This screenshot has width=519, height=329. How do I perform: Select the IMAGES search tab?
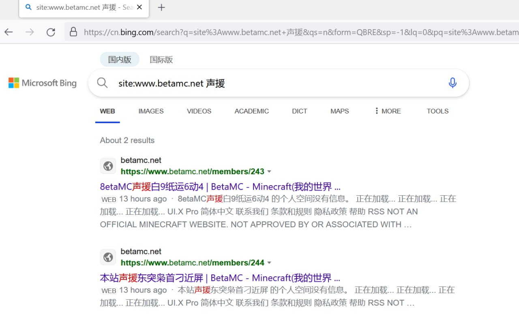pyautogui.click(x=151, y=111)
